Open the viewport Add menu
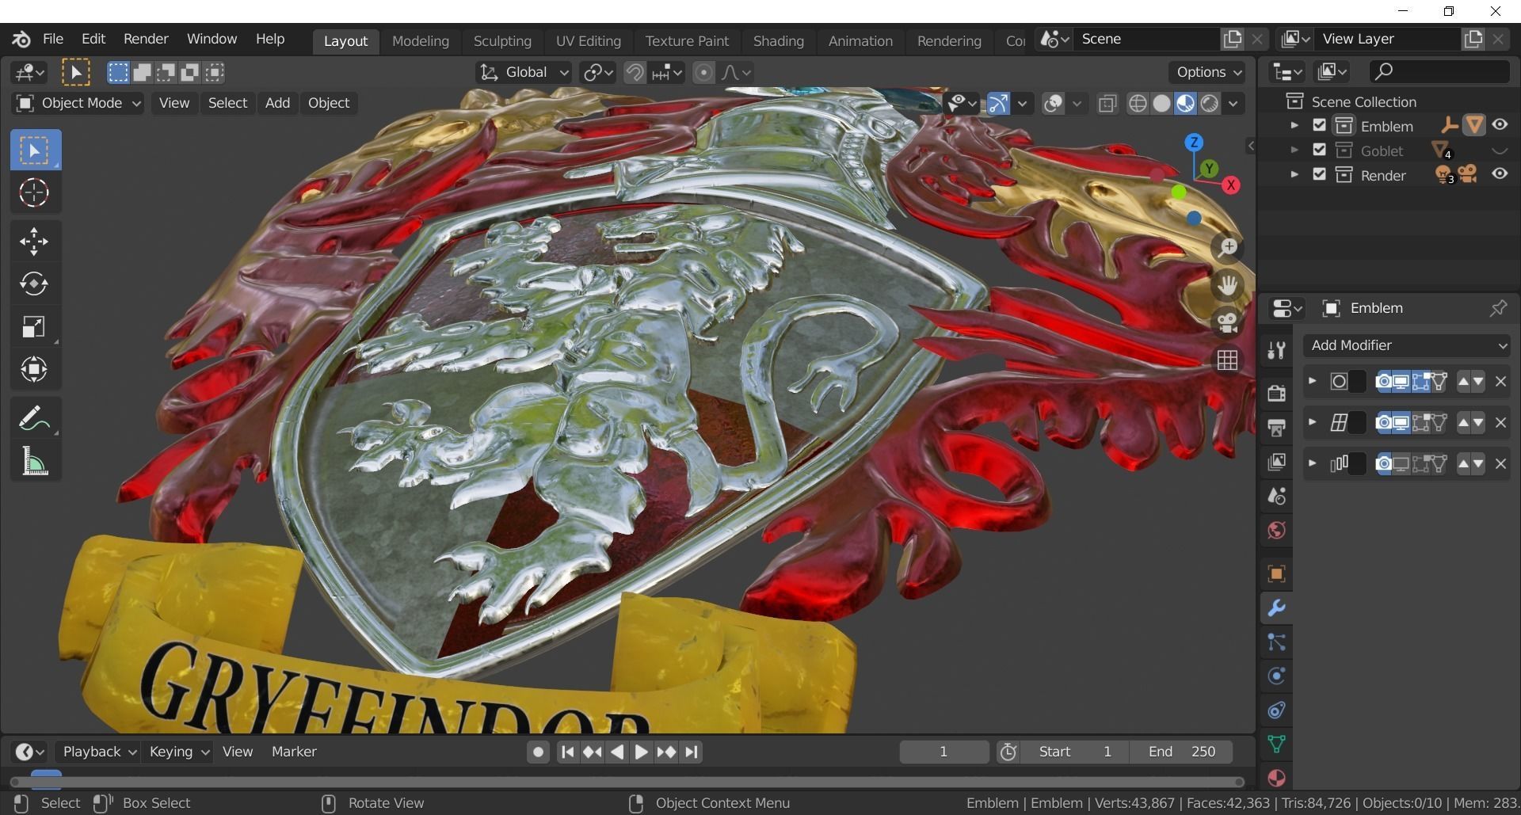The width and height of the screenshot is (1521, 815). pos(277,103)
